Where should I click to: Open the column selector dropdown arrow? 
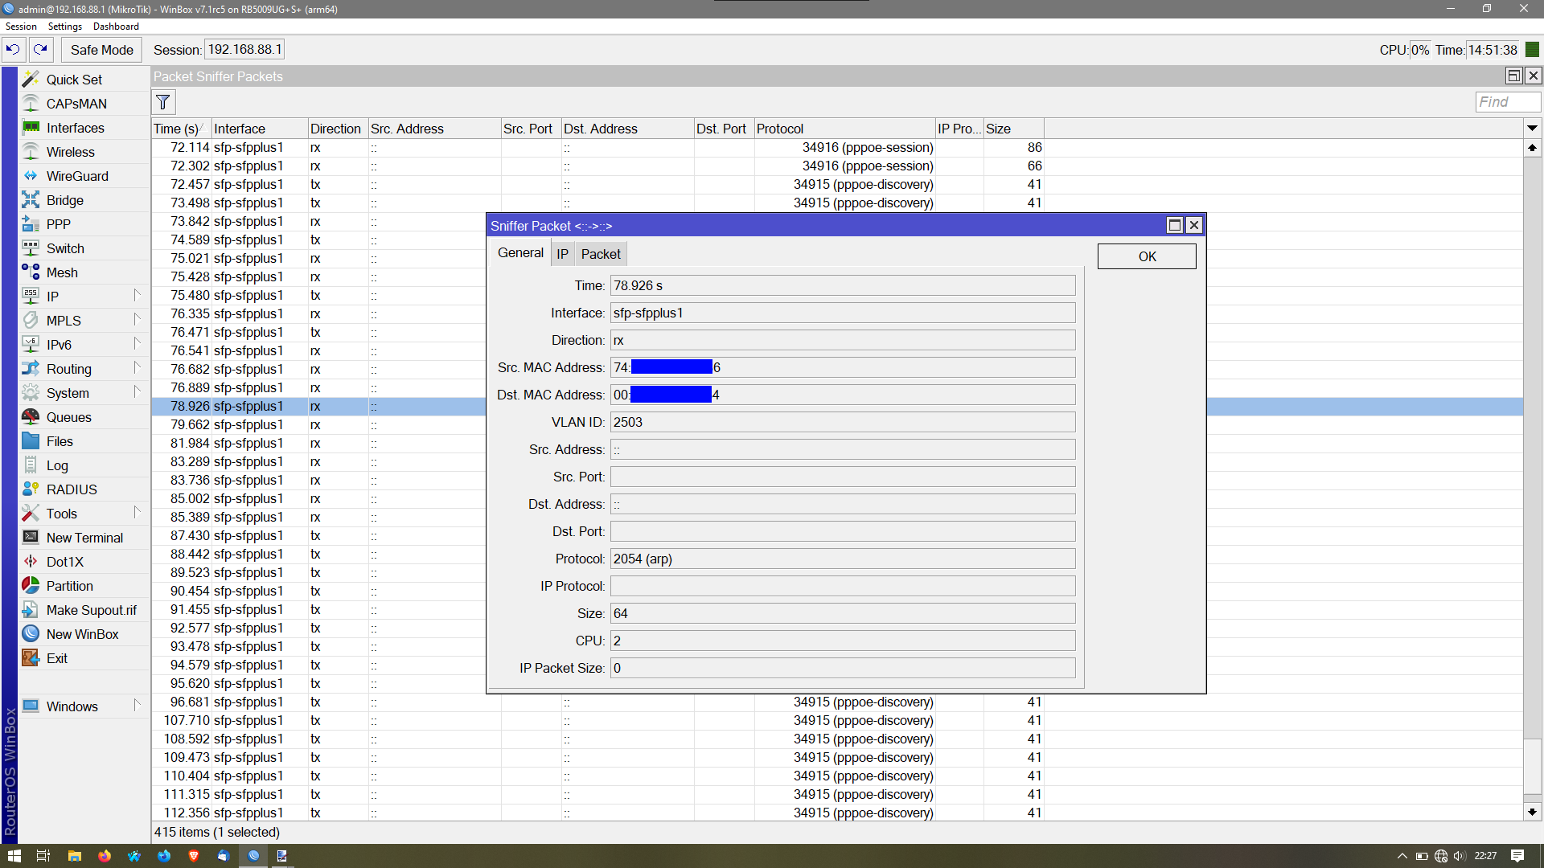[x=1532, y=129]
